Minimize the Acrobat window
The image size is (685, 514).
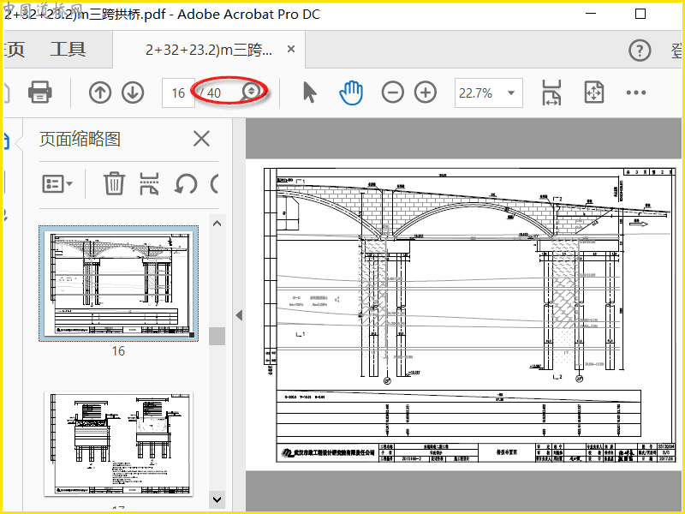[591, 14]
